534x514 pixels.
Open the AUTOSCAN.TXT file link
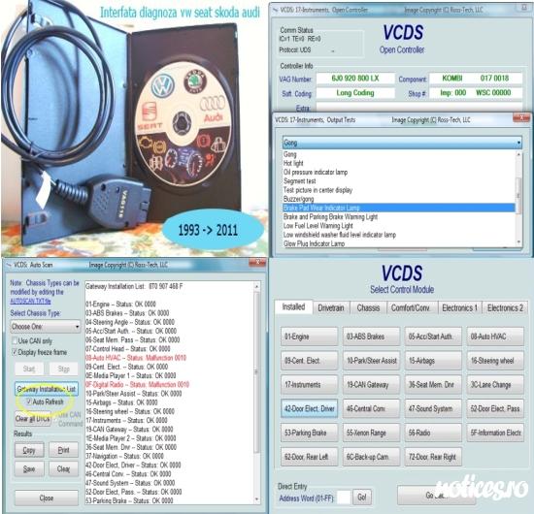point(30,301)
